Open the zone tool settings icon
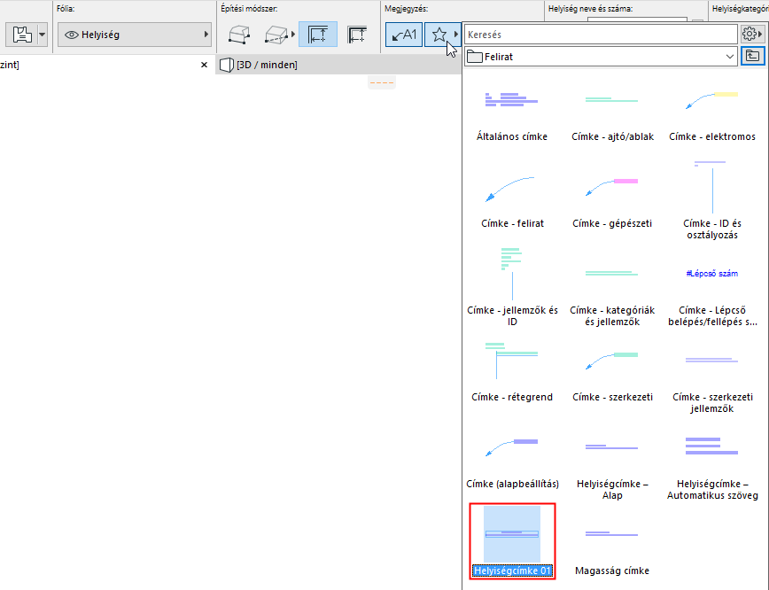Screen dimensions: 769x590 22,35
